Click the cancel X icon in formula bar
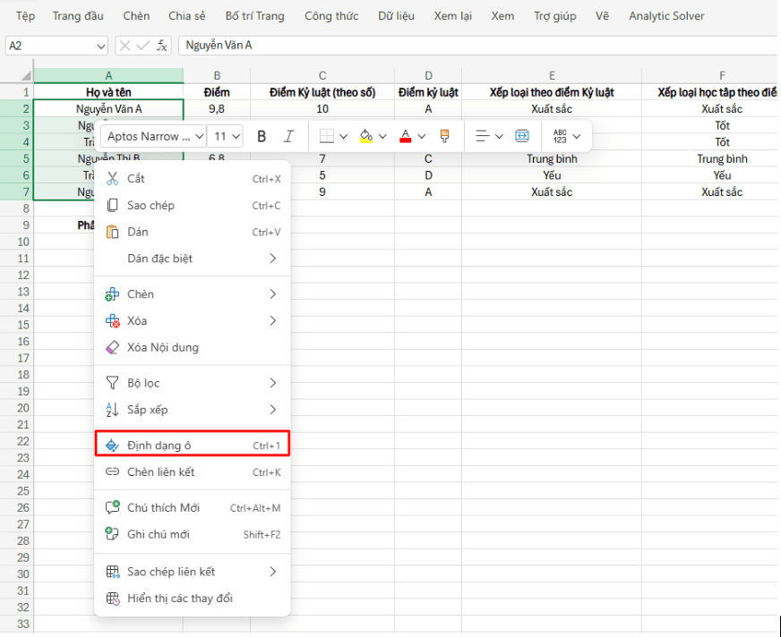Image resolution: width=781 pixels, height=637 pixels. tap(125, 46)
